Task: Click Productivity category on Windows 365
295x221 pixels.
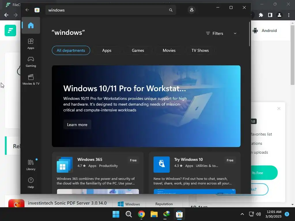Action: click(x=108, y=166)
